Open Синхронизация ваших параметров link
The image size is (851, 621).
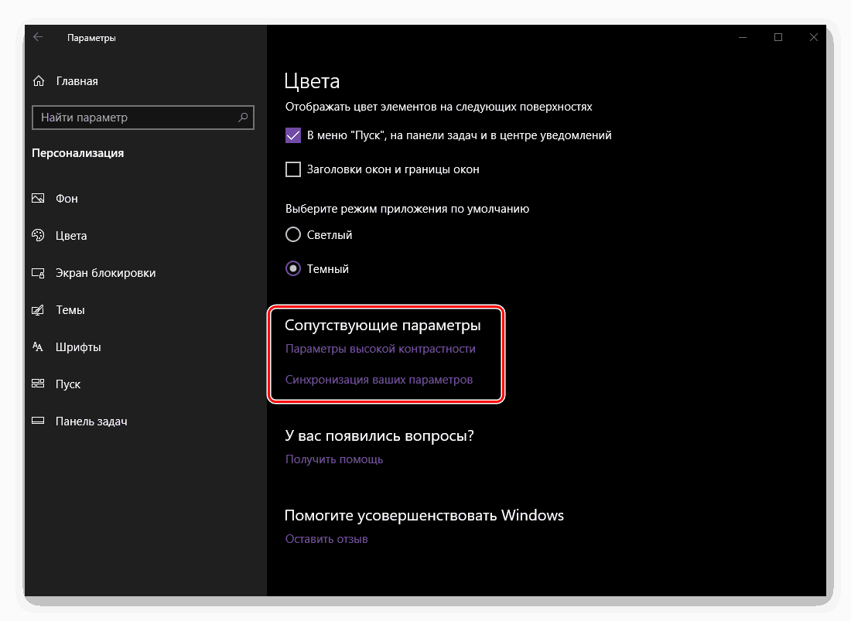pos(379,380)
